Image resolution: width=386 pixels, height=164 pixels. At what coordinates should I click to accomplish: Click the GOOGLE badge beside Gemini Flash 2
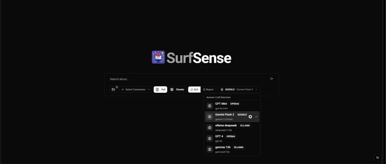(x=242, y=114)
